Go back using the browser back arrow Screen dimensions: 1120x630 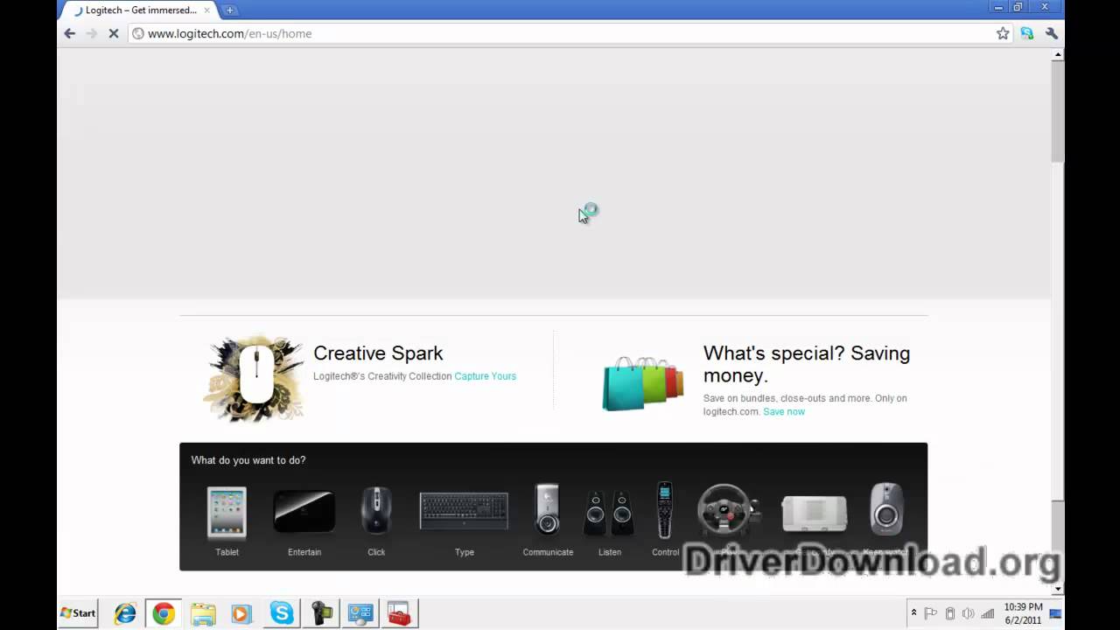[70, 33]
